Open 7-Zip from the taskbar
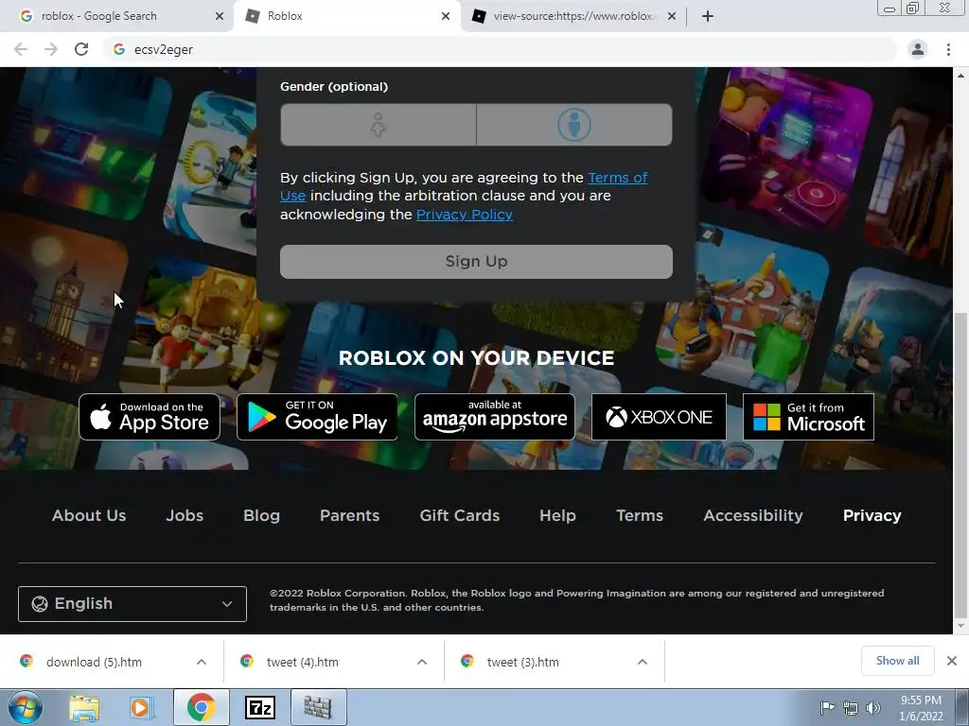Image resolution: width=969 pixels, height=726 pixels. 259,707
